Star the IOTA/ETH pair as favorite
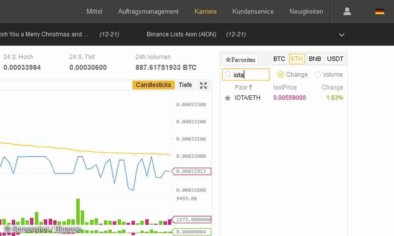Viewport: 394px width, 236px height. 227,98
